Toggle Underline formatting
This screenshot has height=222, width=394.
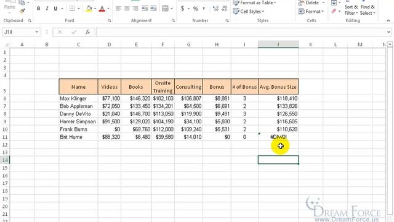[55, 9]
